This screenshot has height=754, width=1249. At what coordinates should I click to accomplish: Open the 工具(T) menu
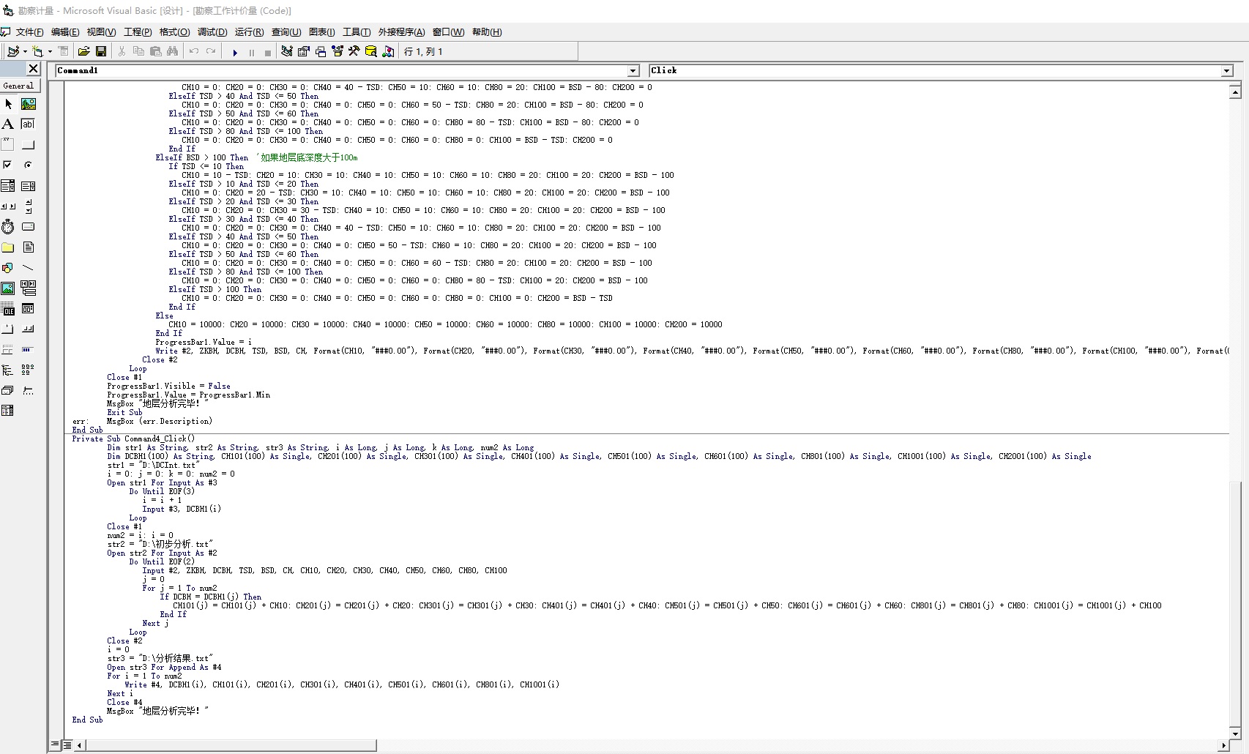[x=356, y=32]
